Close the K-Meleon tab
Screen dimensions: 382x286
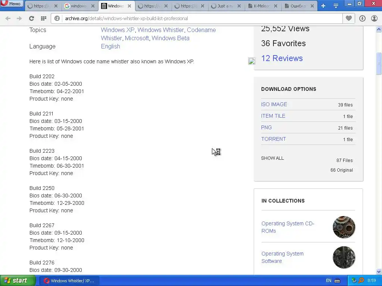tap(276, 6)
